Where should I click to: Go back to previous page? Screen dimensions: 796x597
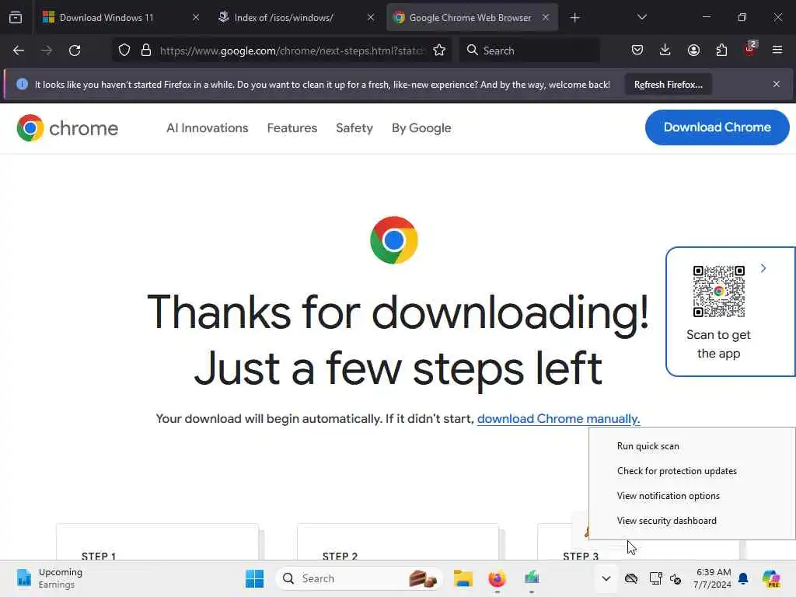pos(19,51)
